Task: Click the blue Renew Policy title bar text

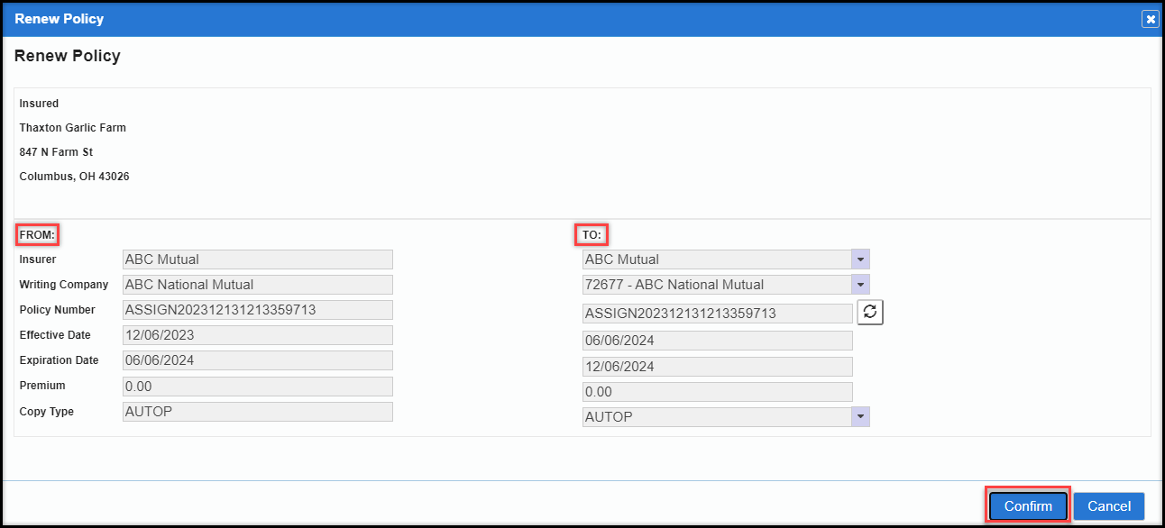Action: (x=59, y=19)
